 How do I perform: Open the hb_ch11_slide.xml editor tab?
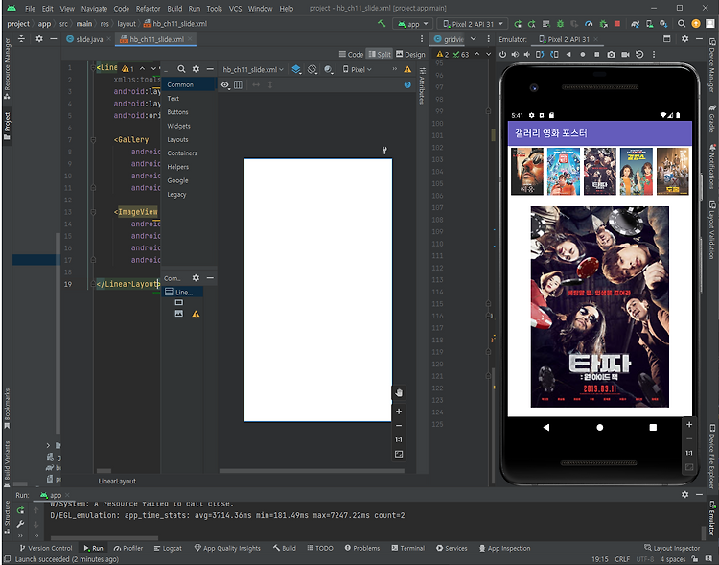(x=155, y=39)
